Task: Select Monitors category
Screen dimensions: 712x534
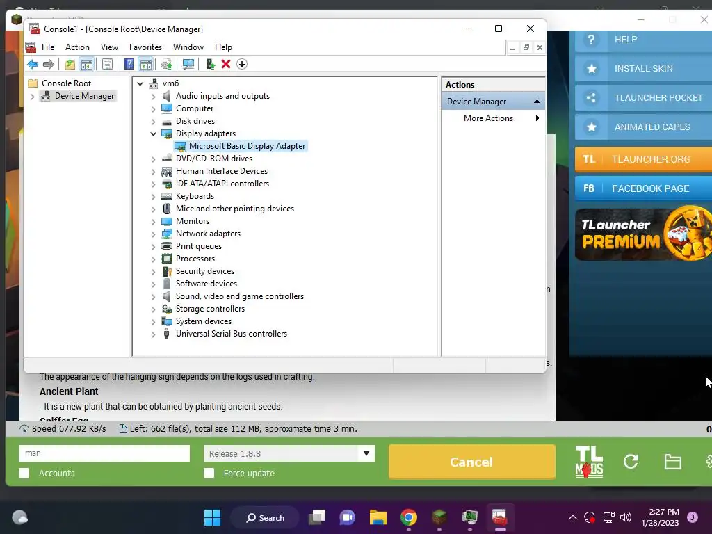Action: click(x=193, y=220)
